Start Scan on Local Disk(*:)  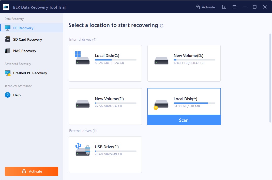(184, 120)
